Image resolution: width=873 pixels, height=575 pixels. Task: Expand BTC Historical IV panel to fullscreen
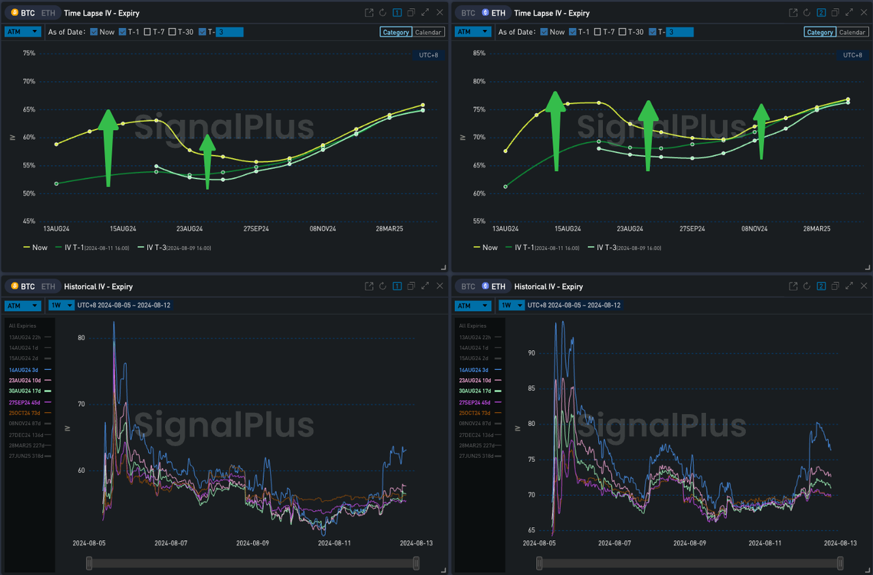coord(426,286)
